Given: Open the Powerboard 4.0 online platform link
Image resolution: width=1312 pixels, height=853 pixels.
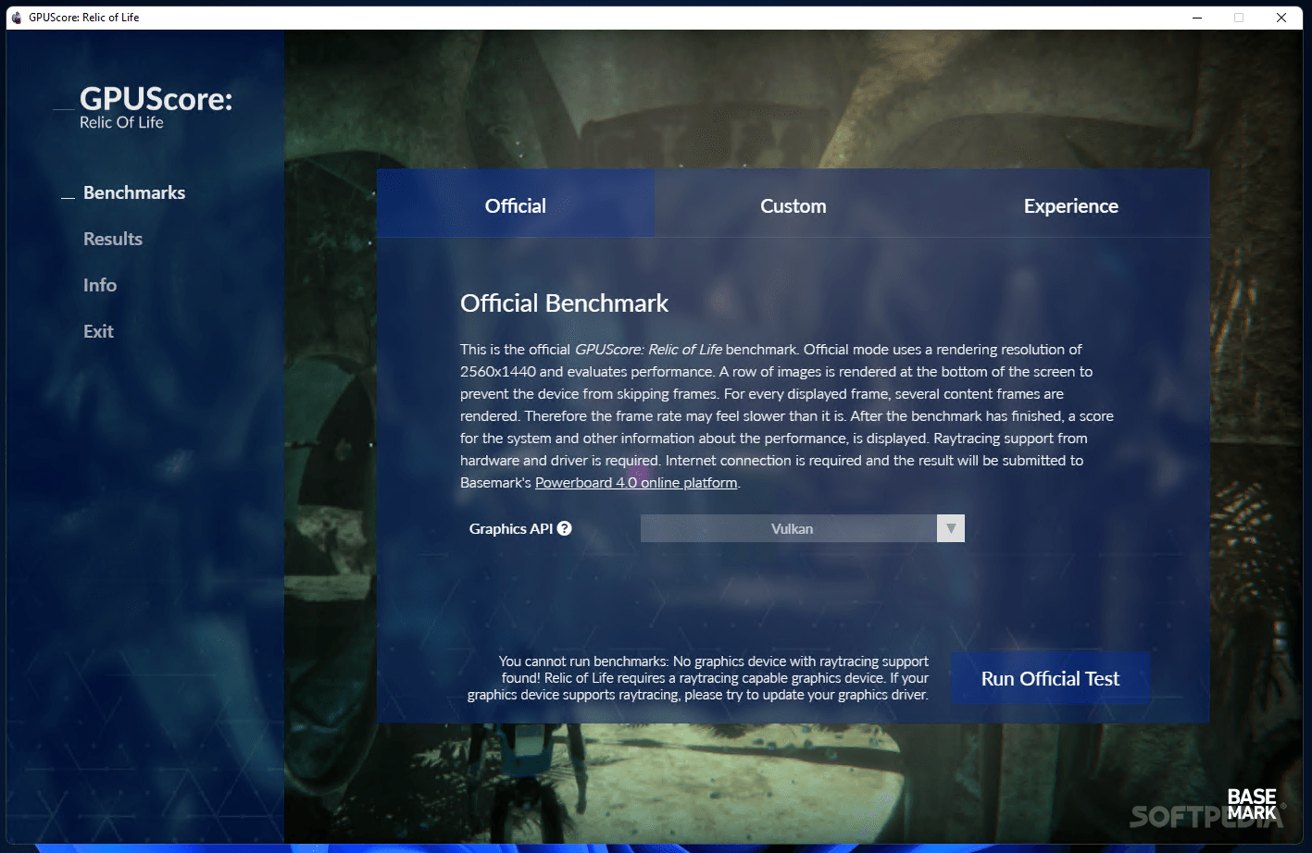Looking at the screenshot, I should pos(636,482).
